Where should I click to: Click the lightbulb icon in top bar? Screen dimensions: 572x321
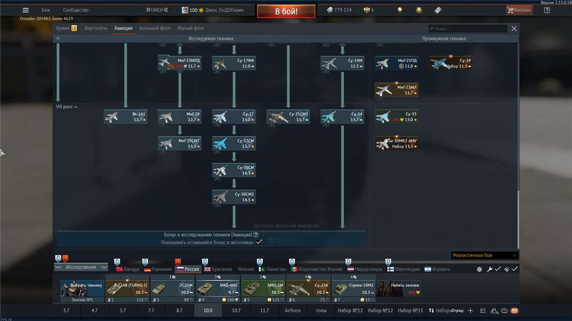click(x=400, y=10)
